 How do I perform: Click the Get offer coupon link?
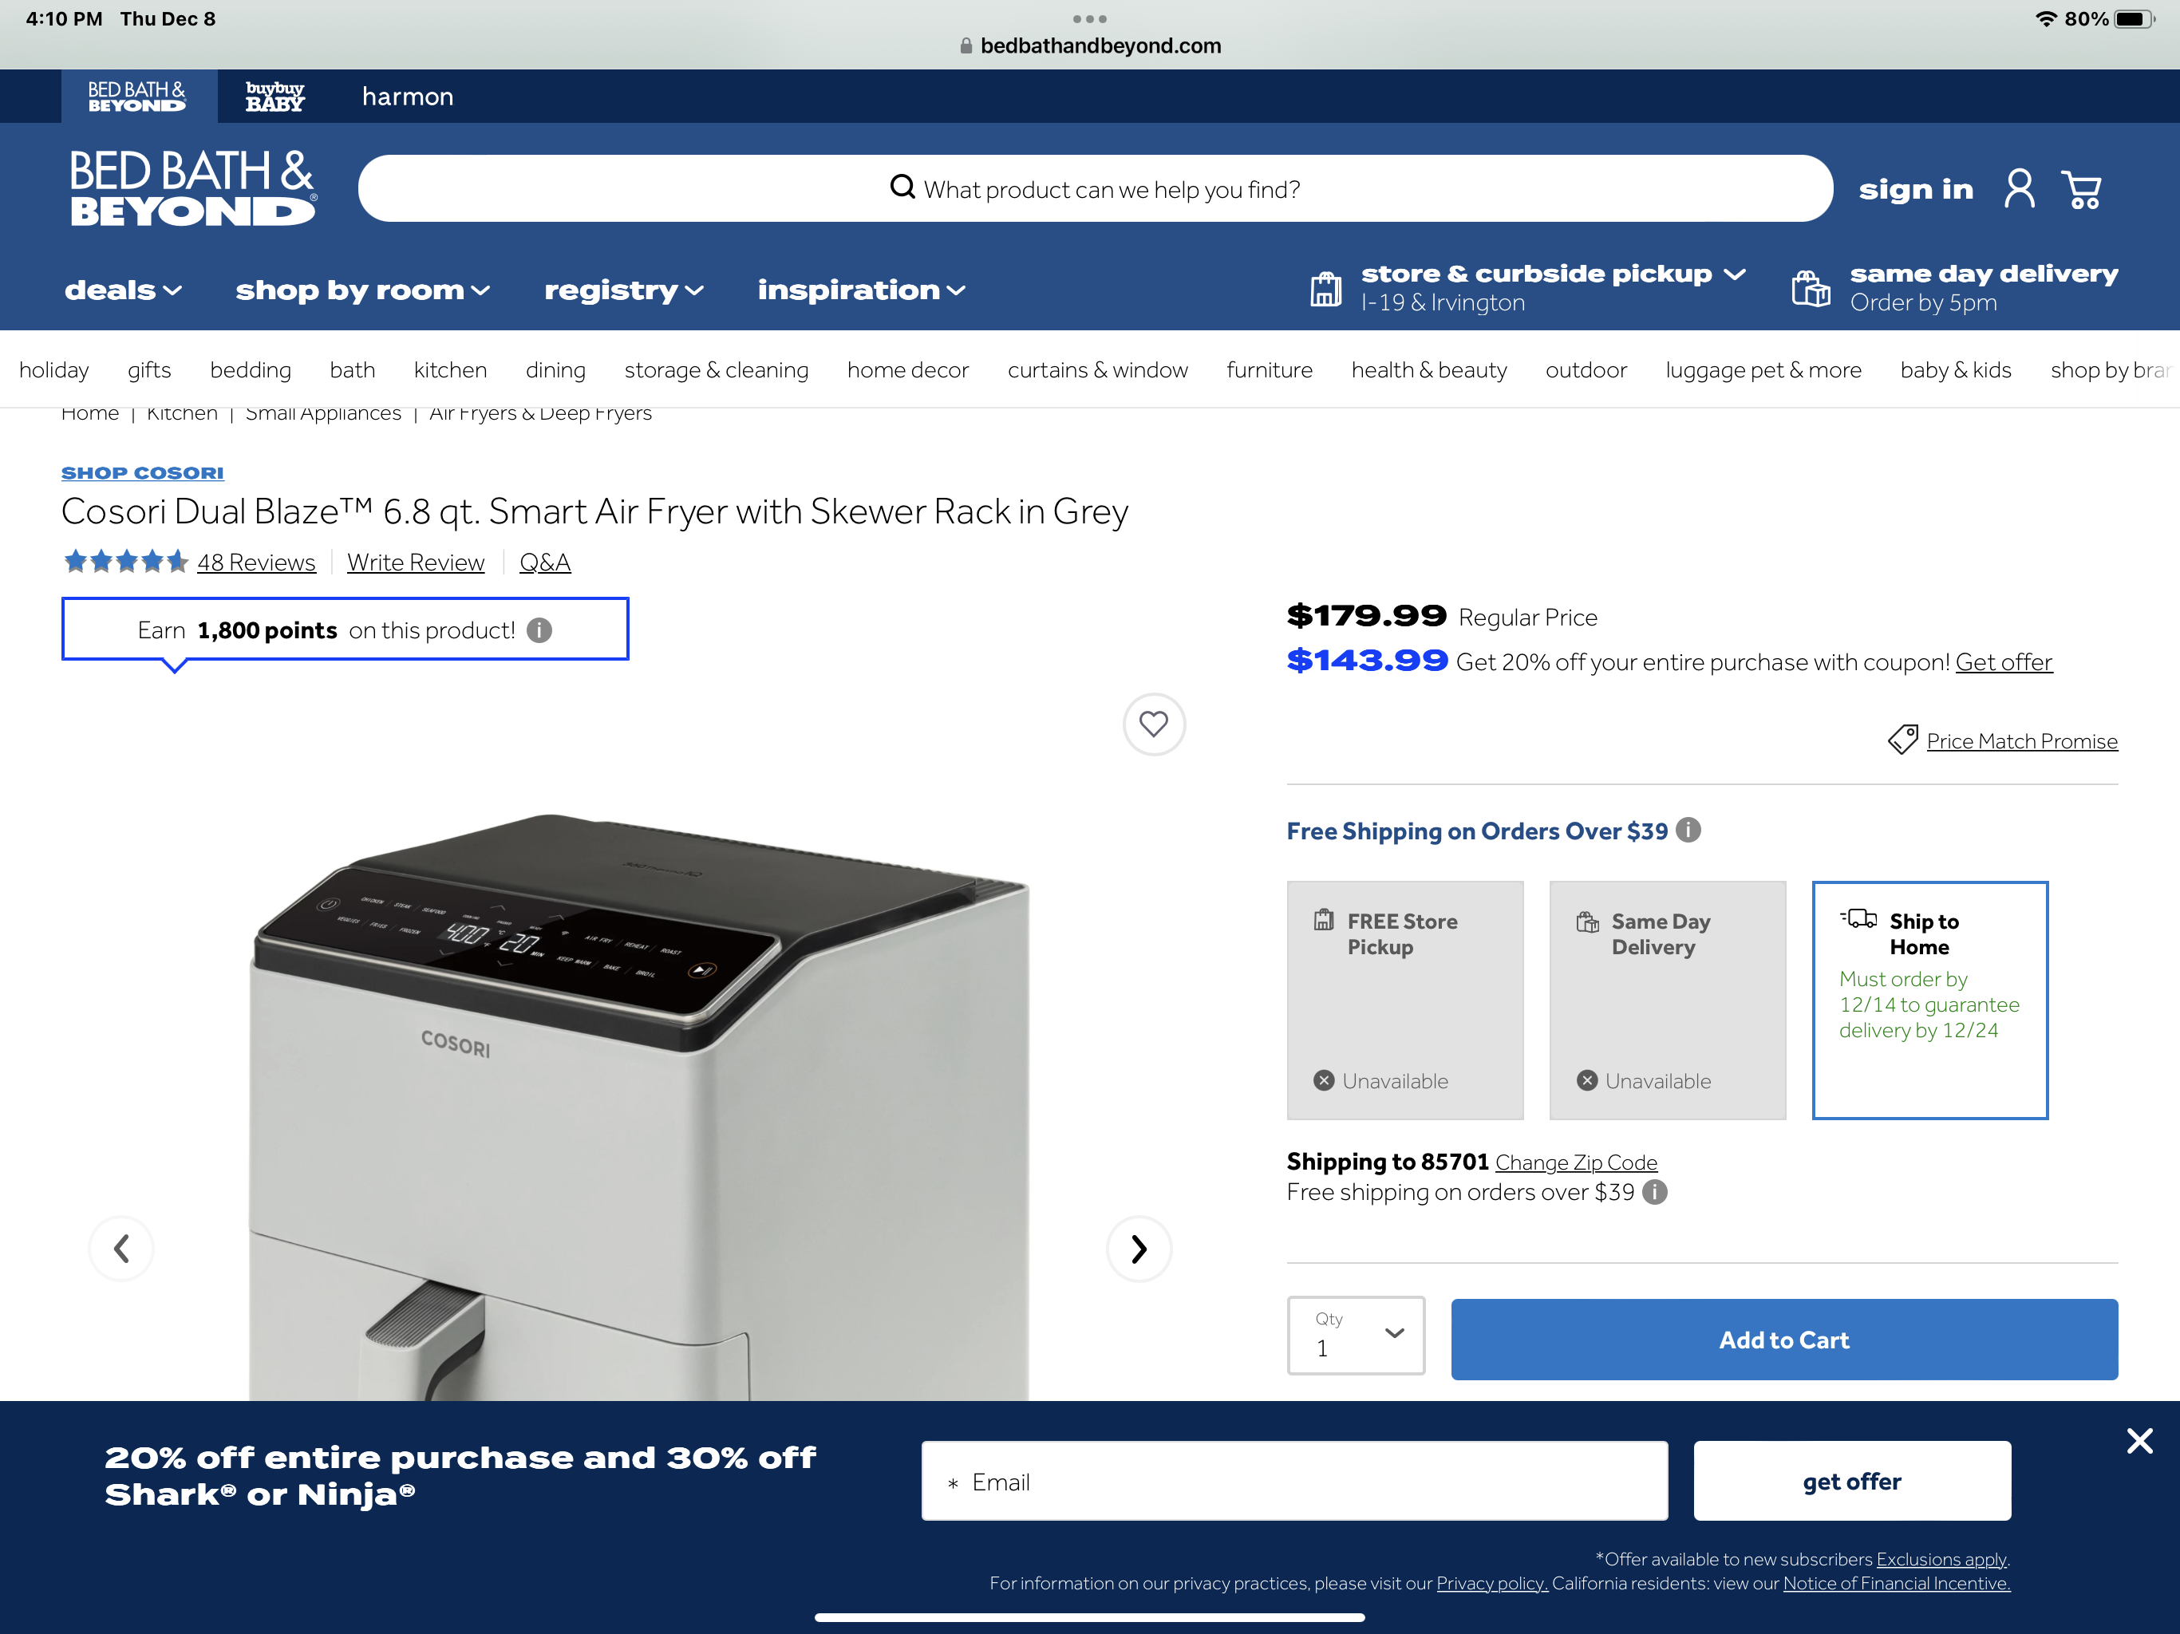[2004, 662]
